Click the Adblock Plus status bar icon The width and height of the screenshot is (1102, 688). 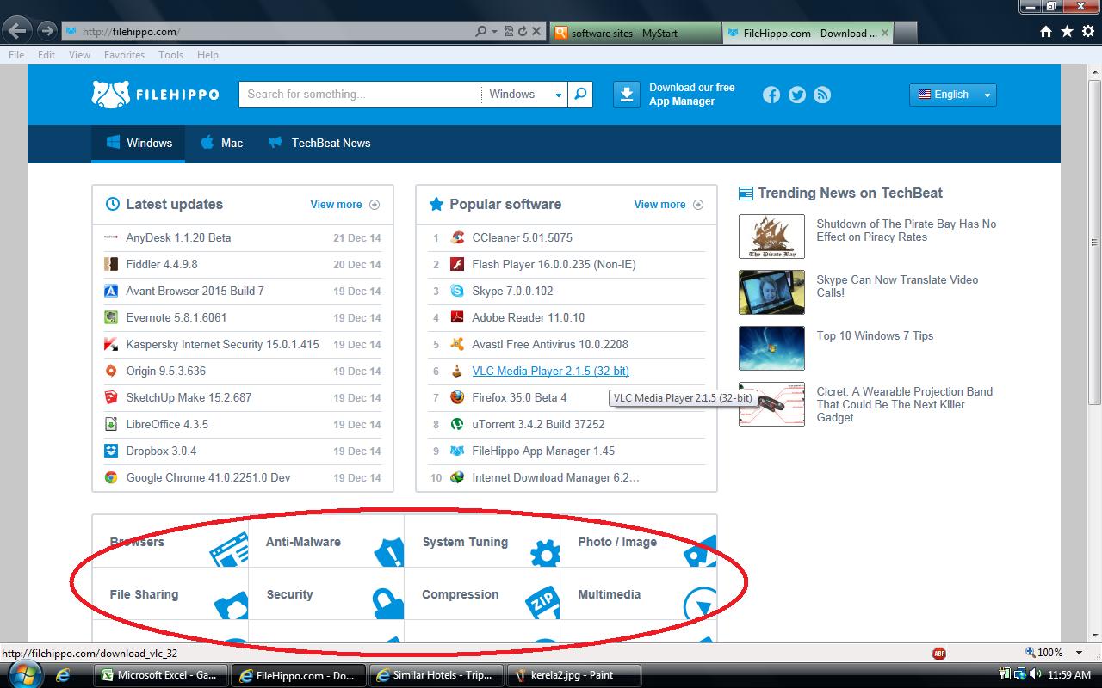tap(939, 654)
